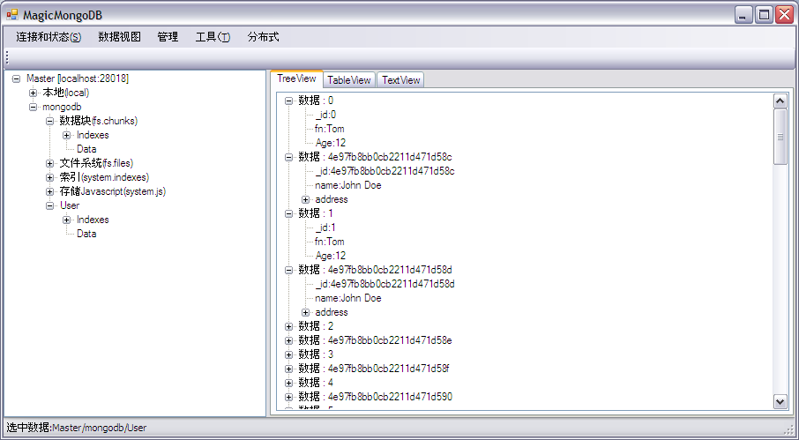Click the scroll down arrow in data tree
The width and height of the screenshot is (799, 440).
(x=780, y=401)
